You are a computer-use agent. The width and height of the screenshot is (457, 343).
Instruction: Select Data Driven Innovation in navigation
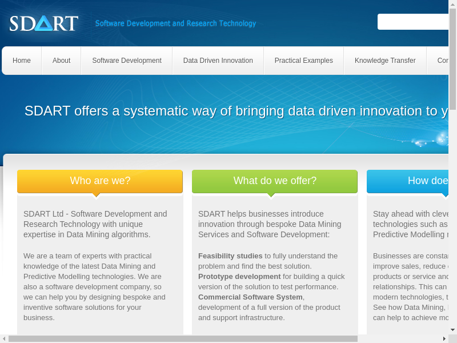[x=218, y=61]
